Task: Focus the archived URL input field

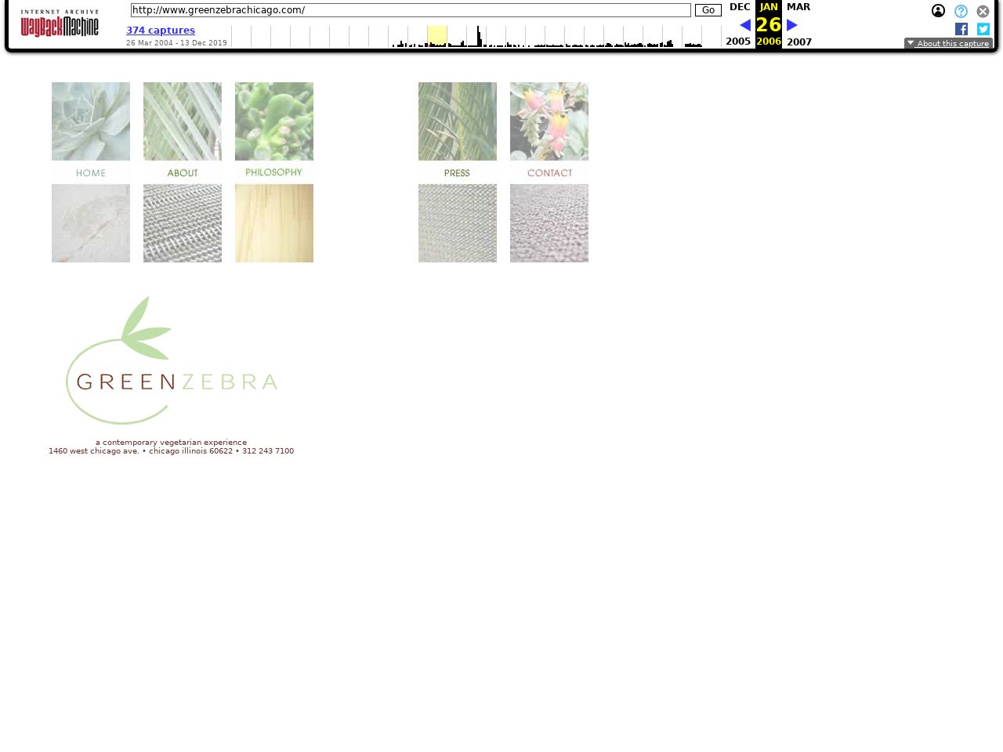Action: [411, 10]
